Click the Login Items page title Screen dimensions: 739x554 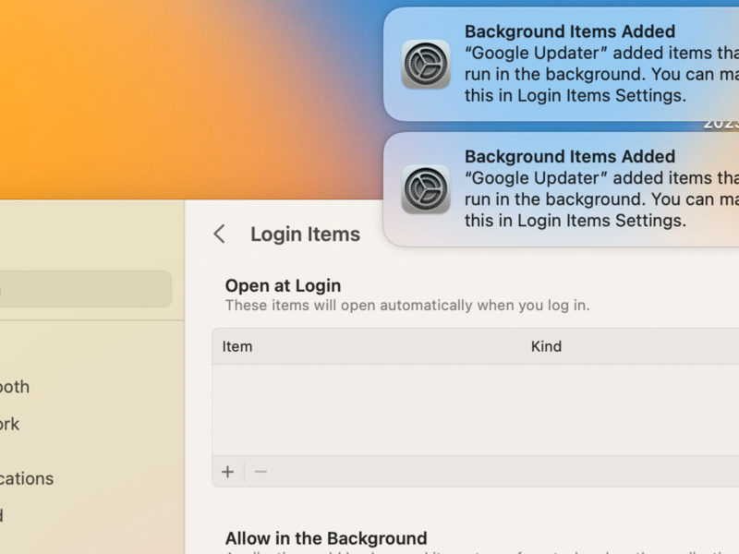[x=305, y=235]
